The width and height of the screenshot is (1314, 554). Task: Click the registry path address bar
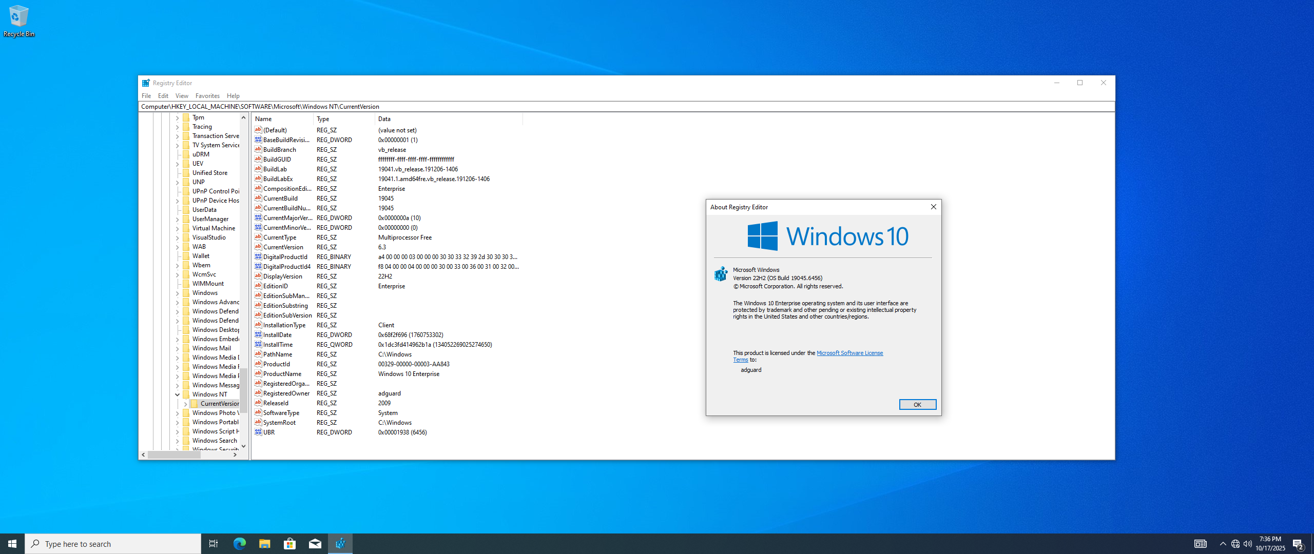(616, 107)
